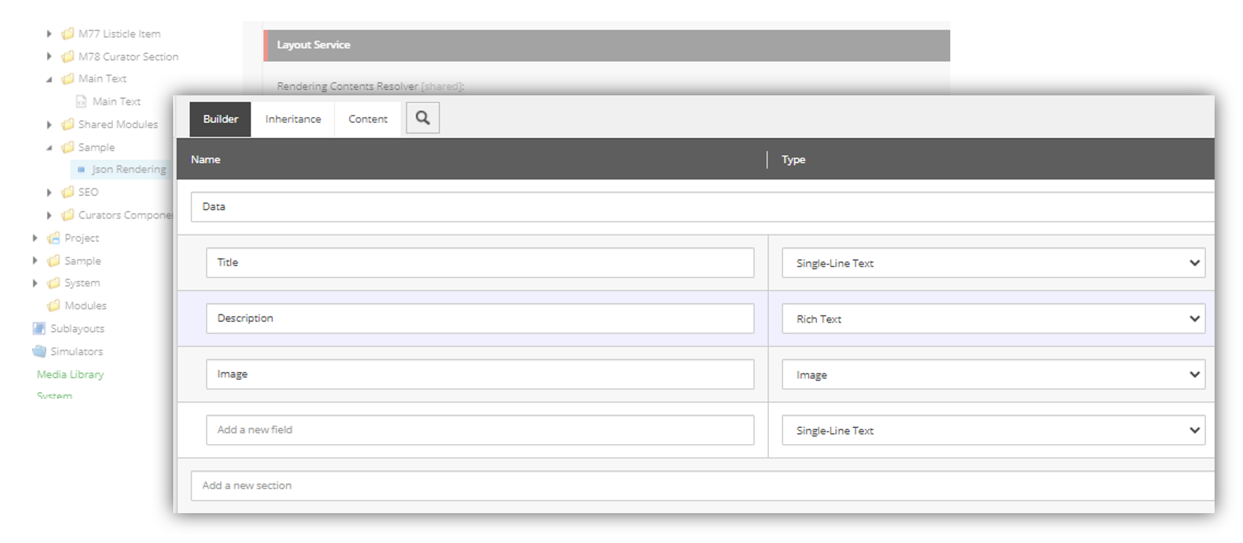The image size is (1243, 543).
Task: Click the Simulators icon in the tree
Action: click(39, 352)
